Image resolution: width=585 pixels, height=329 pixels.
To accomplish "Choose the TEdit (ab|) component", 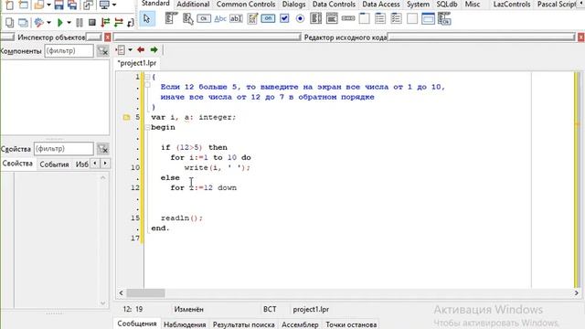I will coord(236,18).
